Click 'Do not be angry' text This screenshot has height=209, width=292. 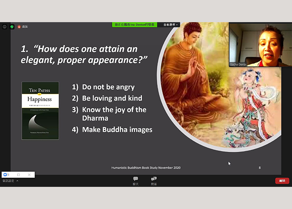(x=108, y=87)
